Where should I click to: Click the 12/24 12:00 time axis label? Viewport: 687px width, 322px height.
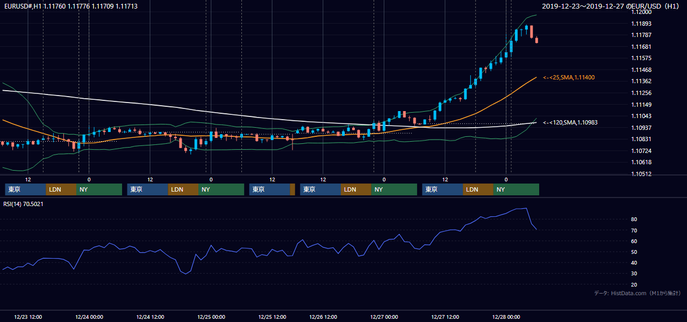point(150,317)
